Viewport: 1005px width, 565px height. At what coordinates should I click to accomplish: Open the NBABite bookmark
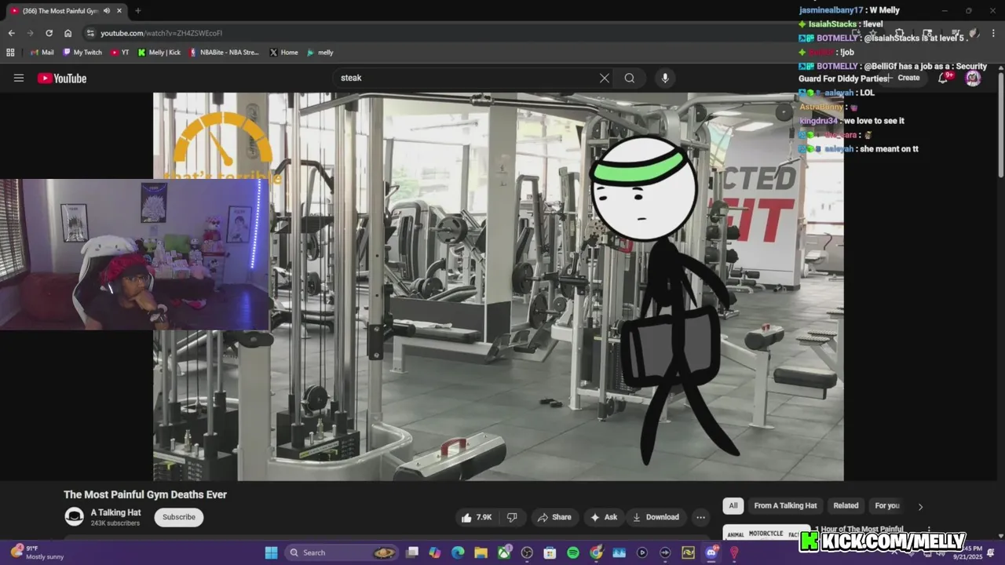(224, 53)
